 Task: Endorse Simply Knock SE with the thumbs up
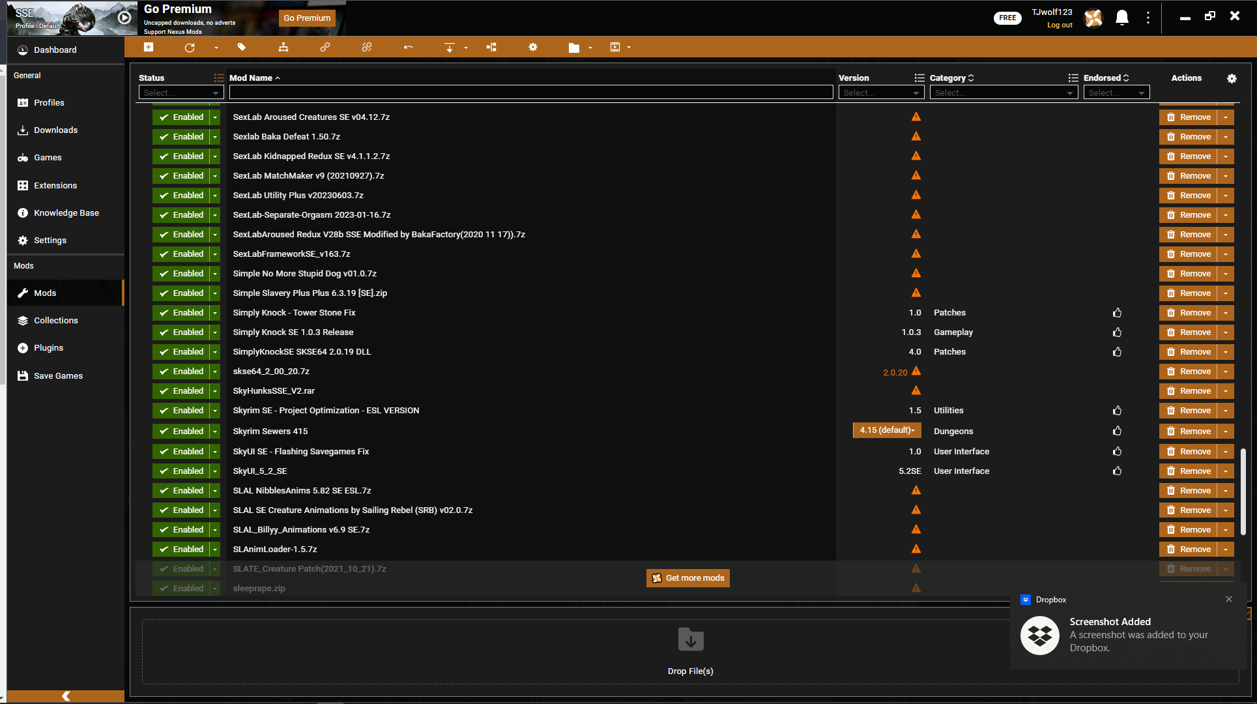(1117, 332)
